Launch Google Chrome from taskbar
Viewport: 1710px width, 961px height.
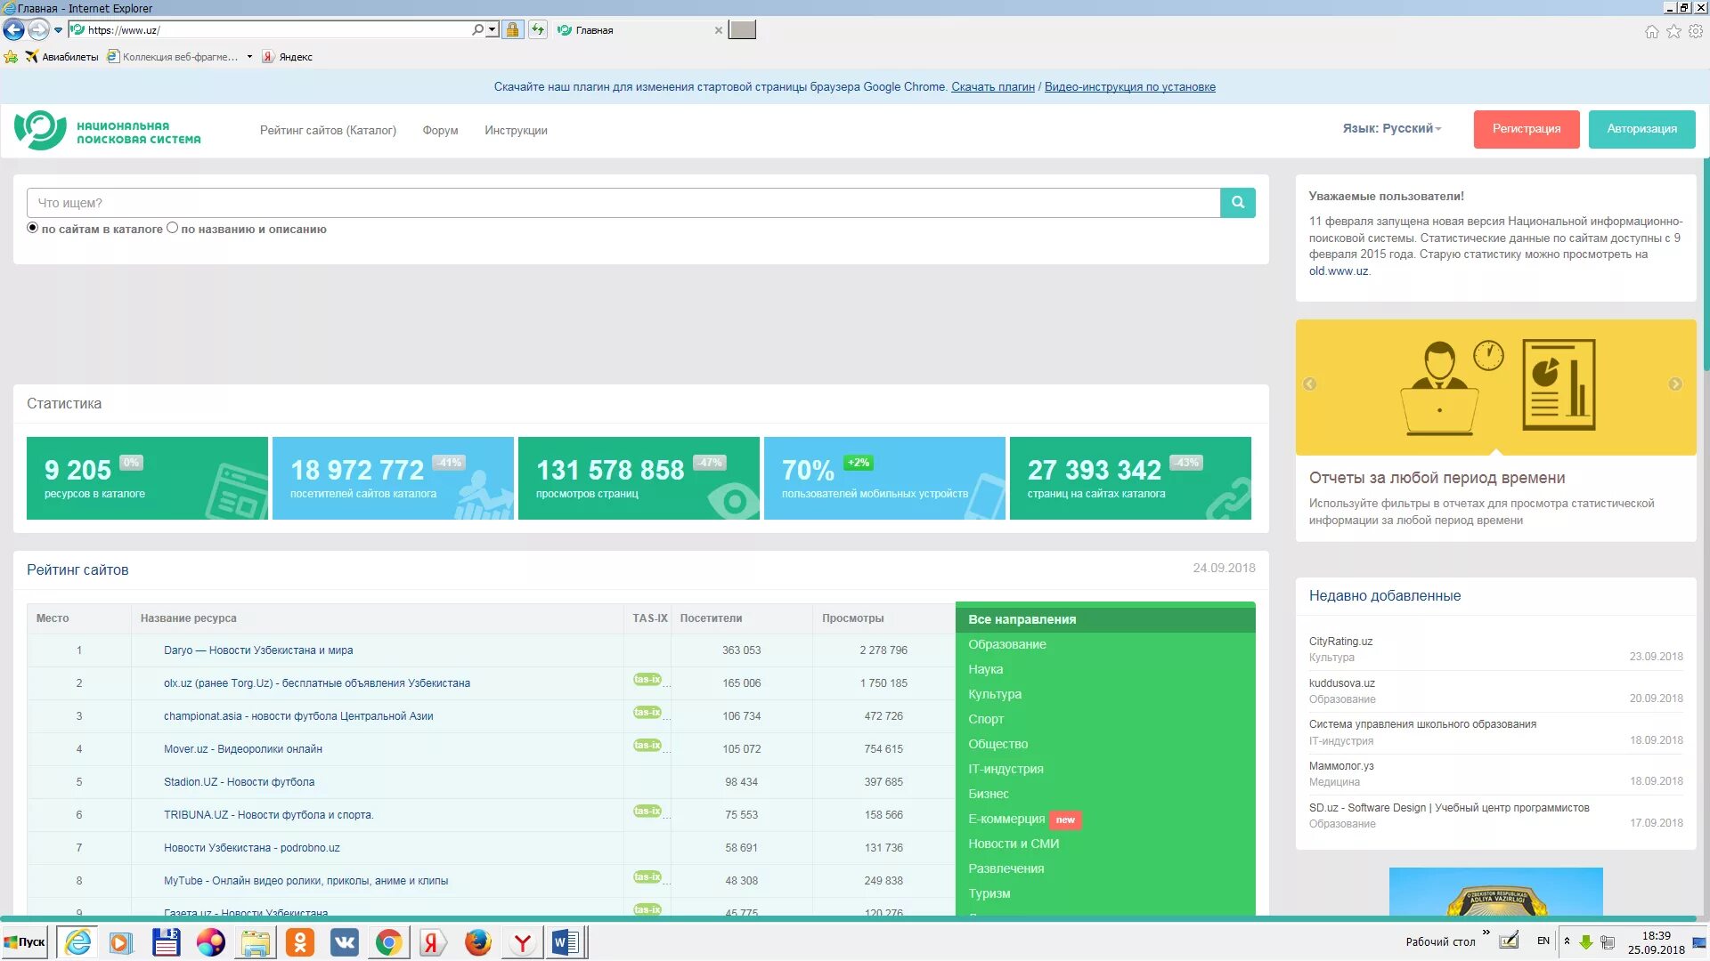tap(388, 942)
